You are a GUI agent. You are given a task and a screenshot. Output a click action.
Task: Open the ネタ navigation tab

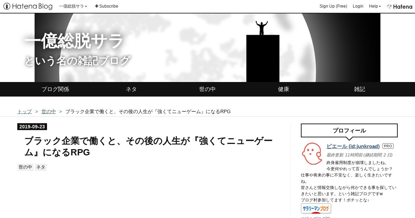[x=131, y=89]
